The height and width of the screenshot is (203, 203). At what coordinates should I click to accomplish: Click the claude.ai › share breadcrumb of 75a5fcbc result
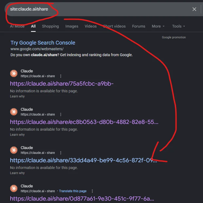pyautogui.click(x=38, y=76)
